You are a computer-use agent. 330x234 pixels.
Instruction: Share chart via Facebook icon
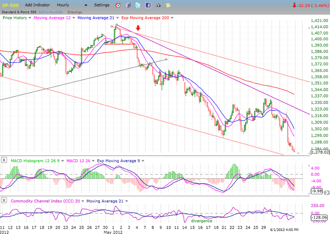[x=148, y=5]
